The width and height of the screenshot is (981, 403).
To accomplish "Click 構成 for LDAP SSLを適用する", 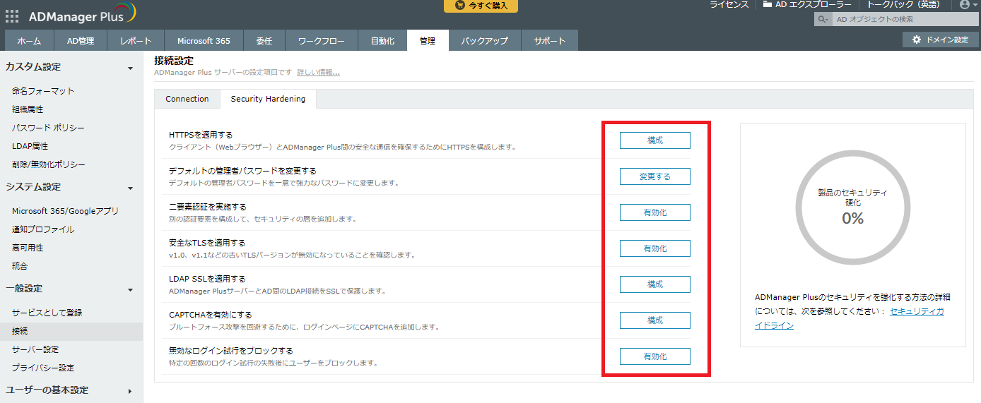I will point(655,284).
